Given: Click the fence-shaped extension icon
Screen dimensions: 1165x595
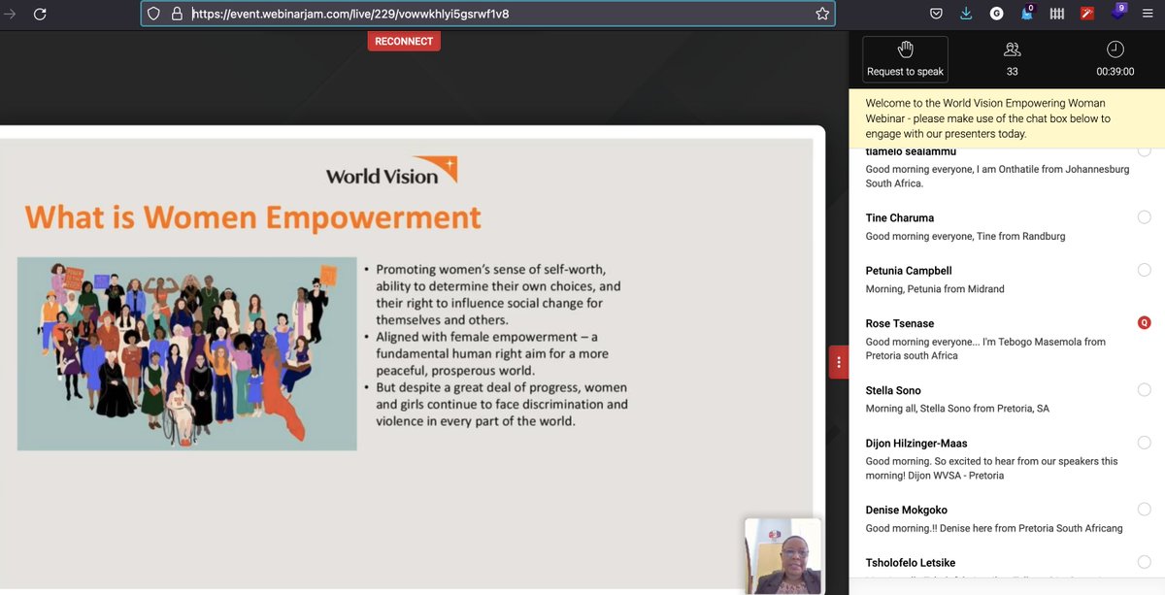Looking at the screenshot, I should pyautogui.click(x=1057, y=14).
